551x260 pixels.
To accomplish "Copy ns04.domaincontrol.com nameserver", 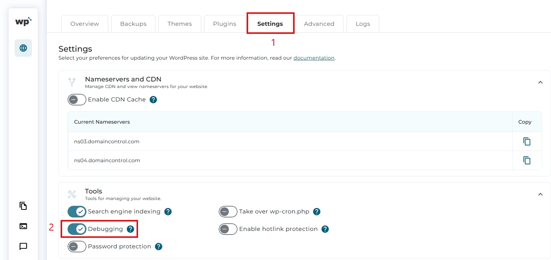I will [527, 160].
